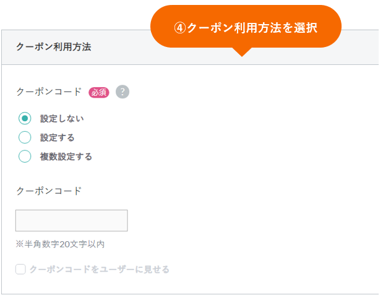Click the ※半角数字20文字以内 hint text
This screenshot has width=383, height=295.
(x=61, y=244)
